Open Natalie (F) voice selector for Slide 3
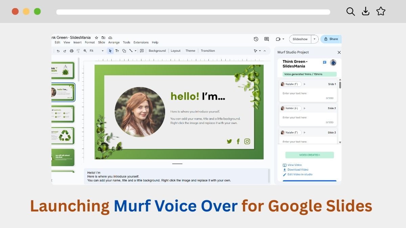406x228 pixels. coord(291,133)
